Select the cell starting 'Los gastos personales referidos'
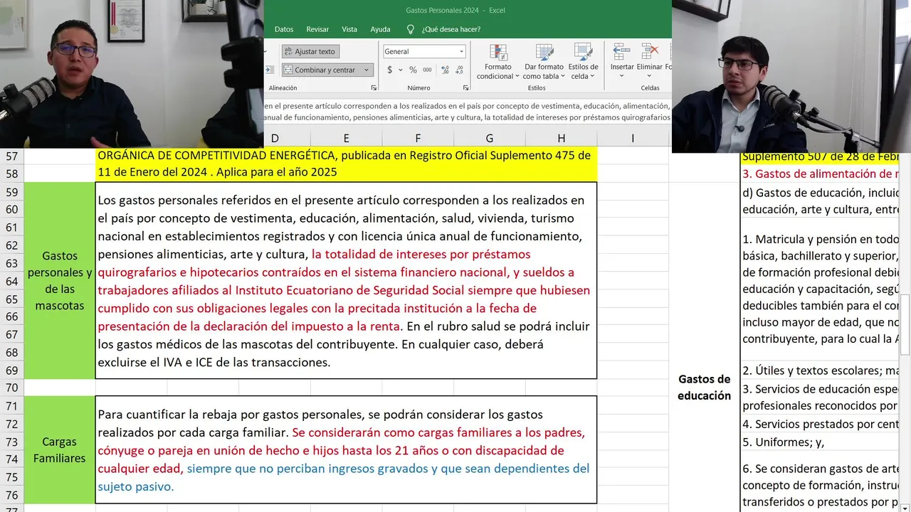911x512 pixels. [x=346, y=281]
